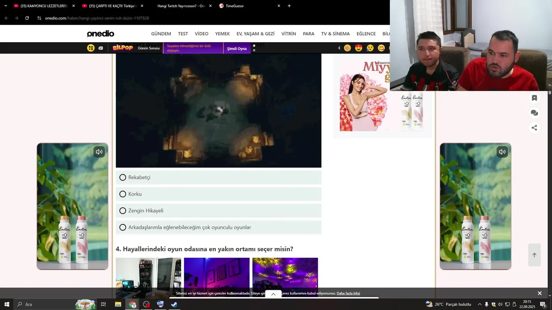Switch to the KAMYONCU LEZZETLERİ tab
This screenshot has height=310, width=552.
44,6
